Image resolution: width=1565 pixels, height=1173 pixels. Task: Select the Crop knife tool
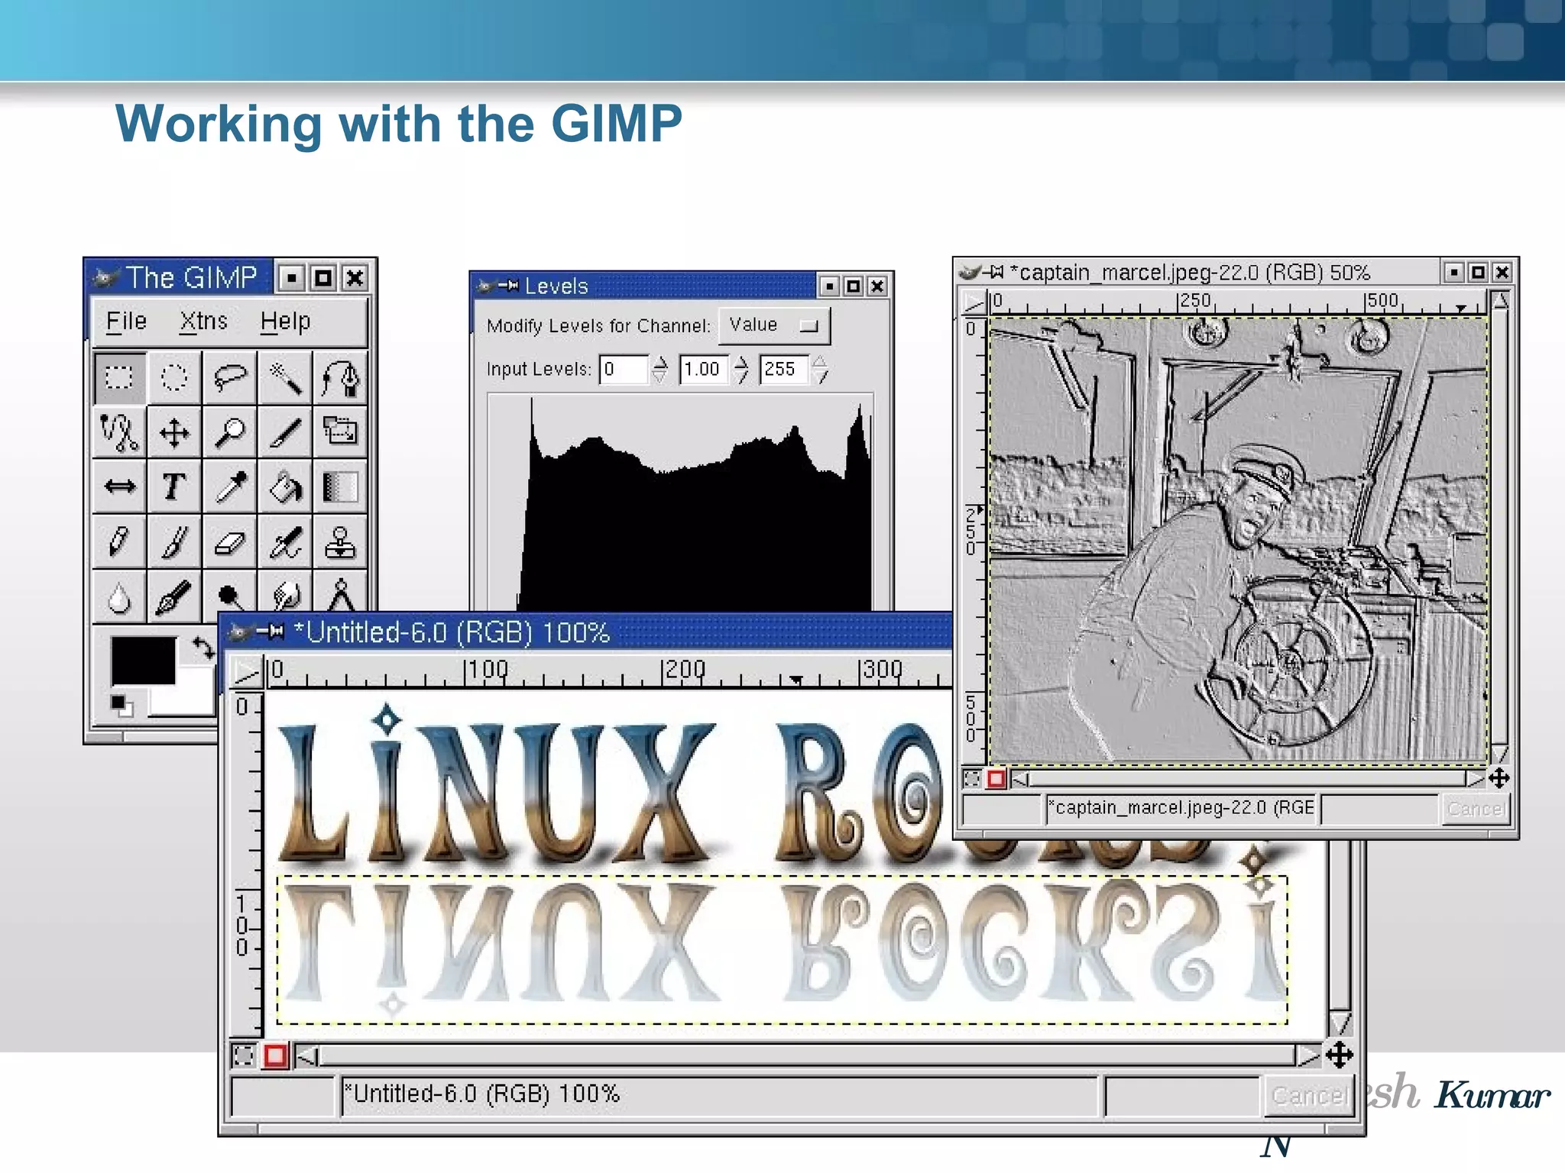pyautogui.click(x=284, y=432)
